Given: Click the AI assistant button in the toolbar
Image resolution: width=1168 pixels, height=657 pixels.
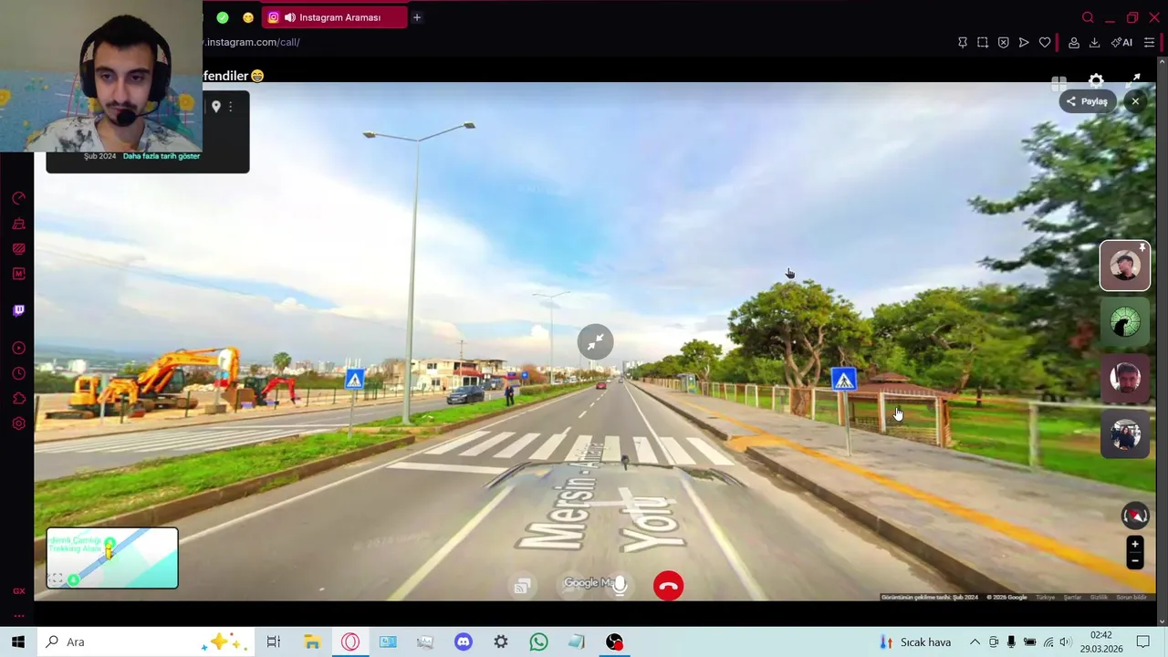Looking at the screenshot, I should pos(1121,43).
